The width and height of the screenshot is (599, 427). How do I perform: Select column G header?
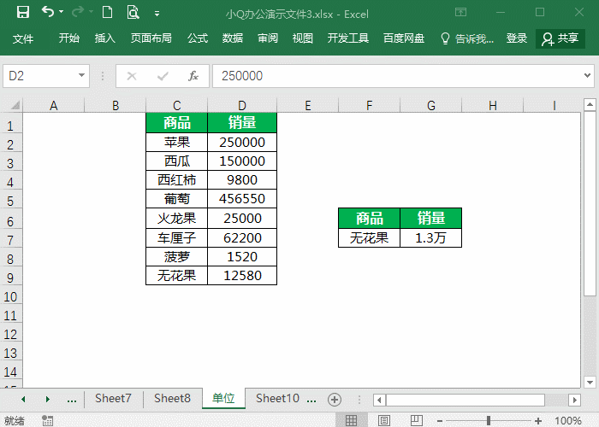pos(431,105)
